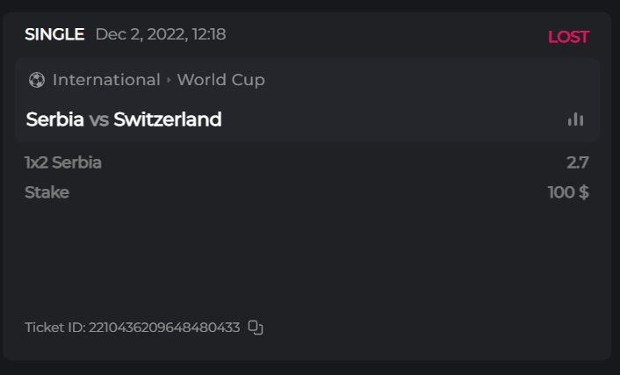Copy the ticket ID with copy icon
This screenshot has width=620, height=375.
[256, 328]
